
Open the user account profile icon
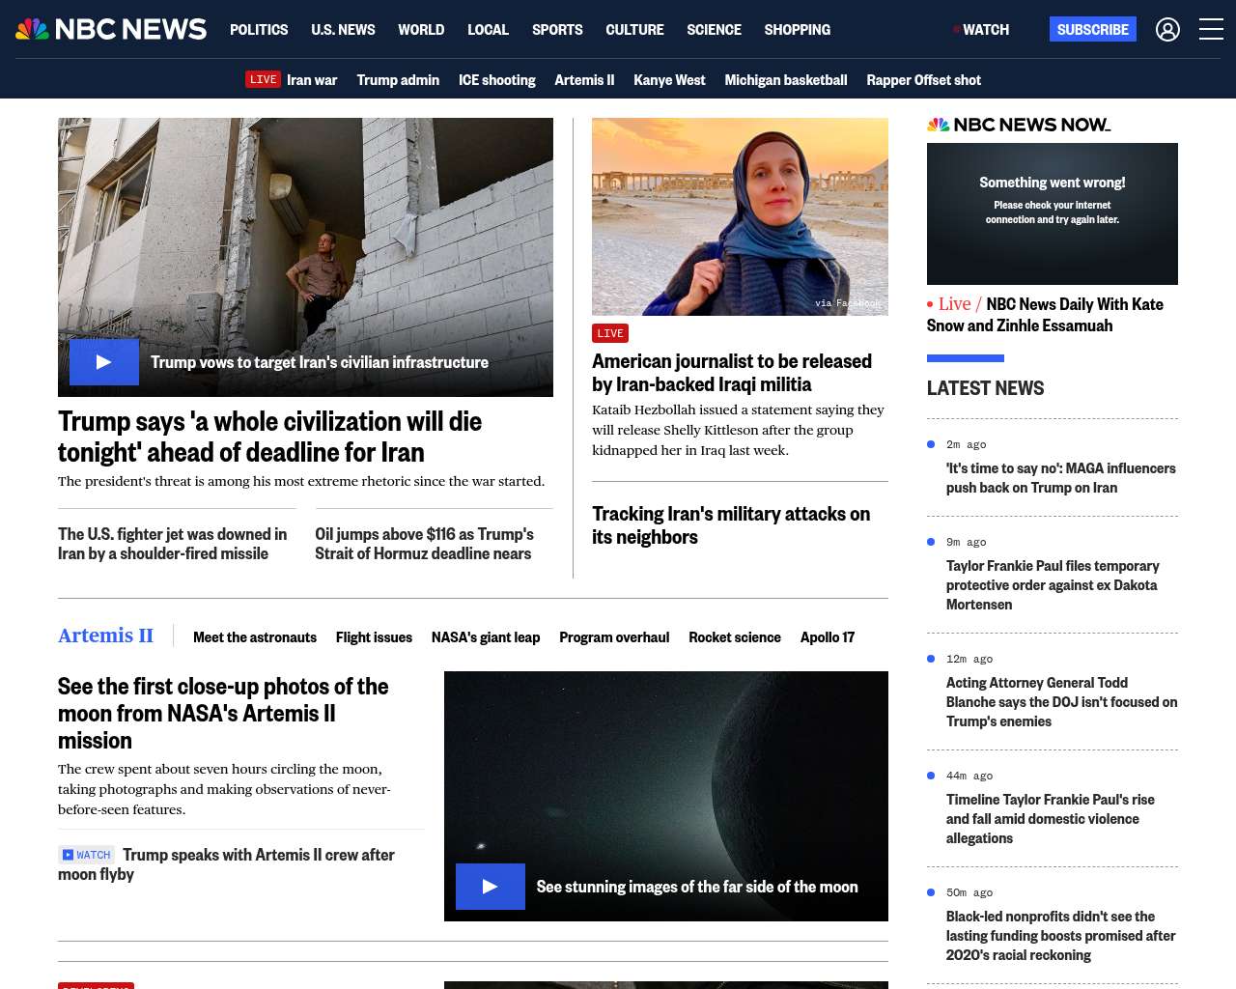coord(1167,30)
